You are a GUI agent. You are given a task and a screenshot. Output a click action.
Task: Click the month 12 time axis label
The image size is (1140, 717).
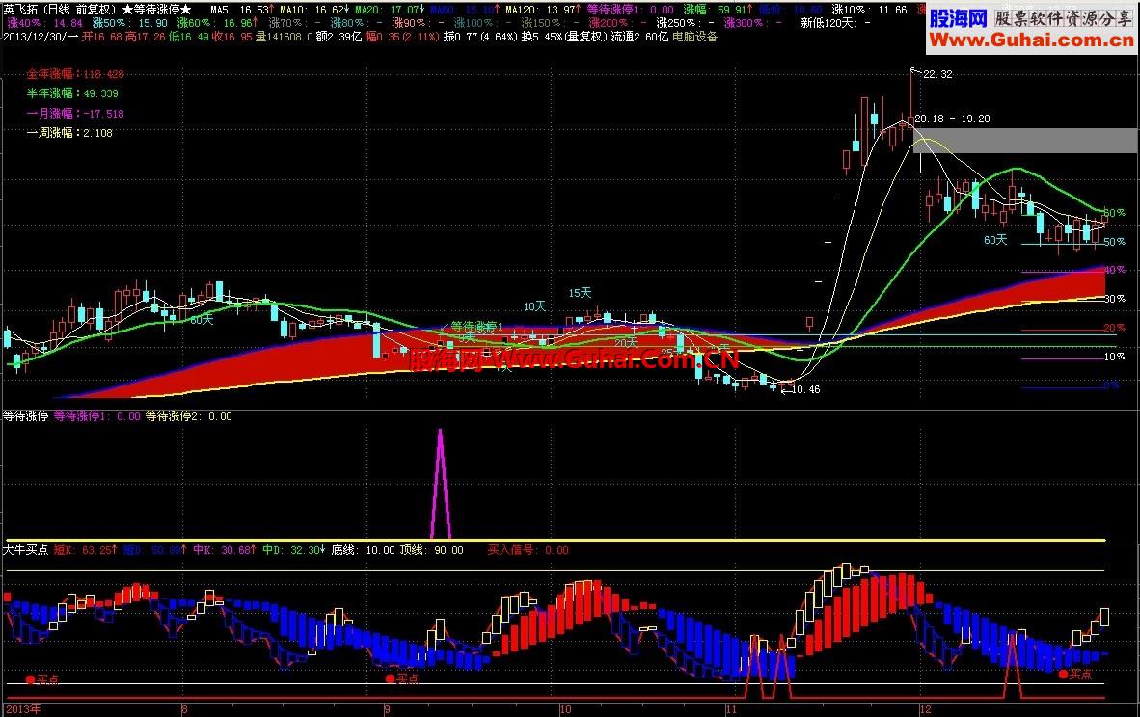point(925,709)
